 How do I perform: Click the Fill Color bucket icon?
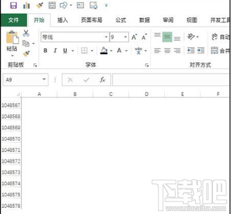click(x=104, y=50)
